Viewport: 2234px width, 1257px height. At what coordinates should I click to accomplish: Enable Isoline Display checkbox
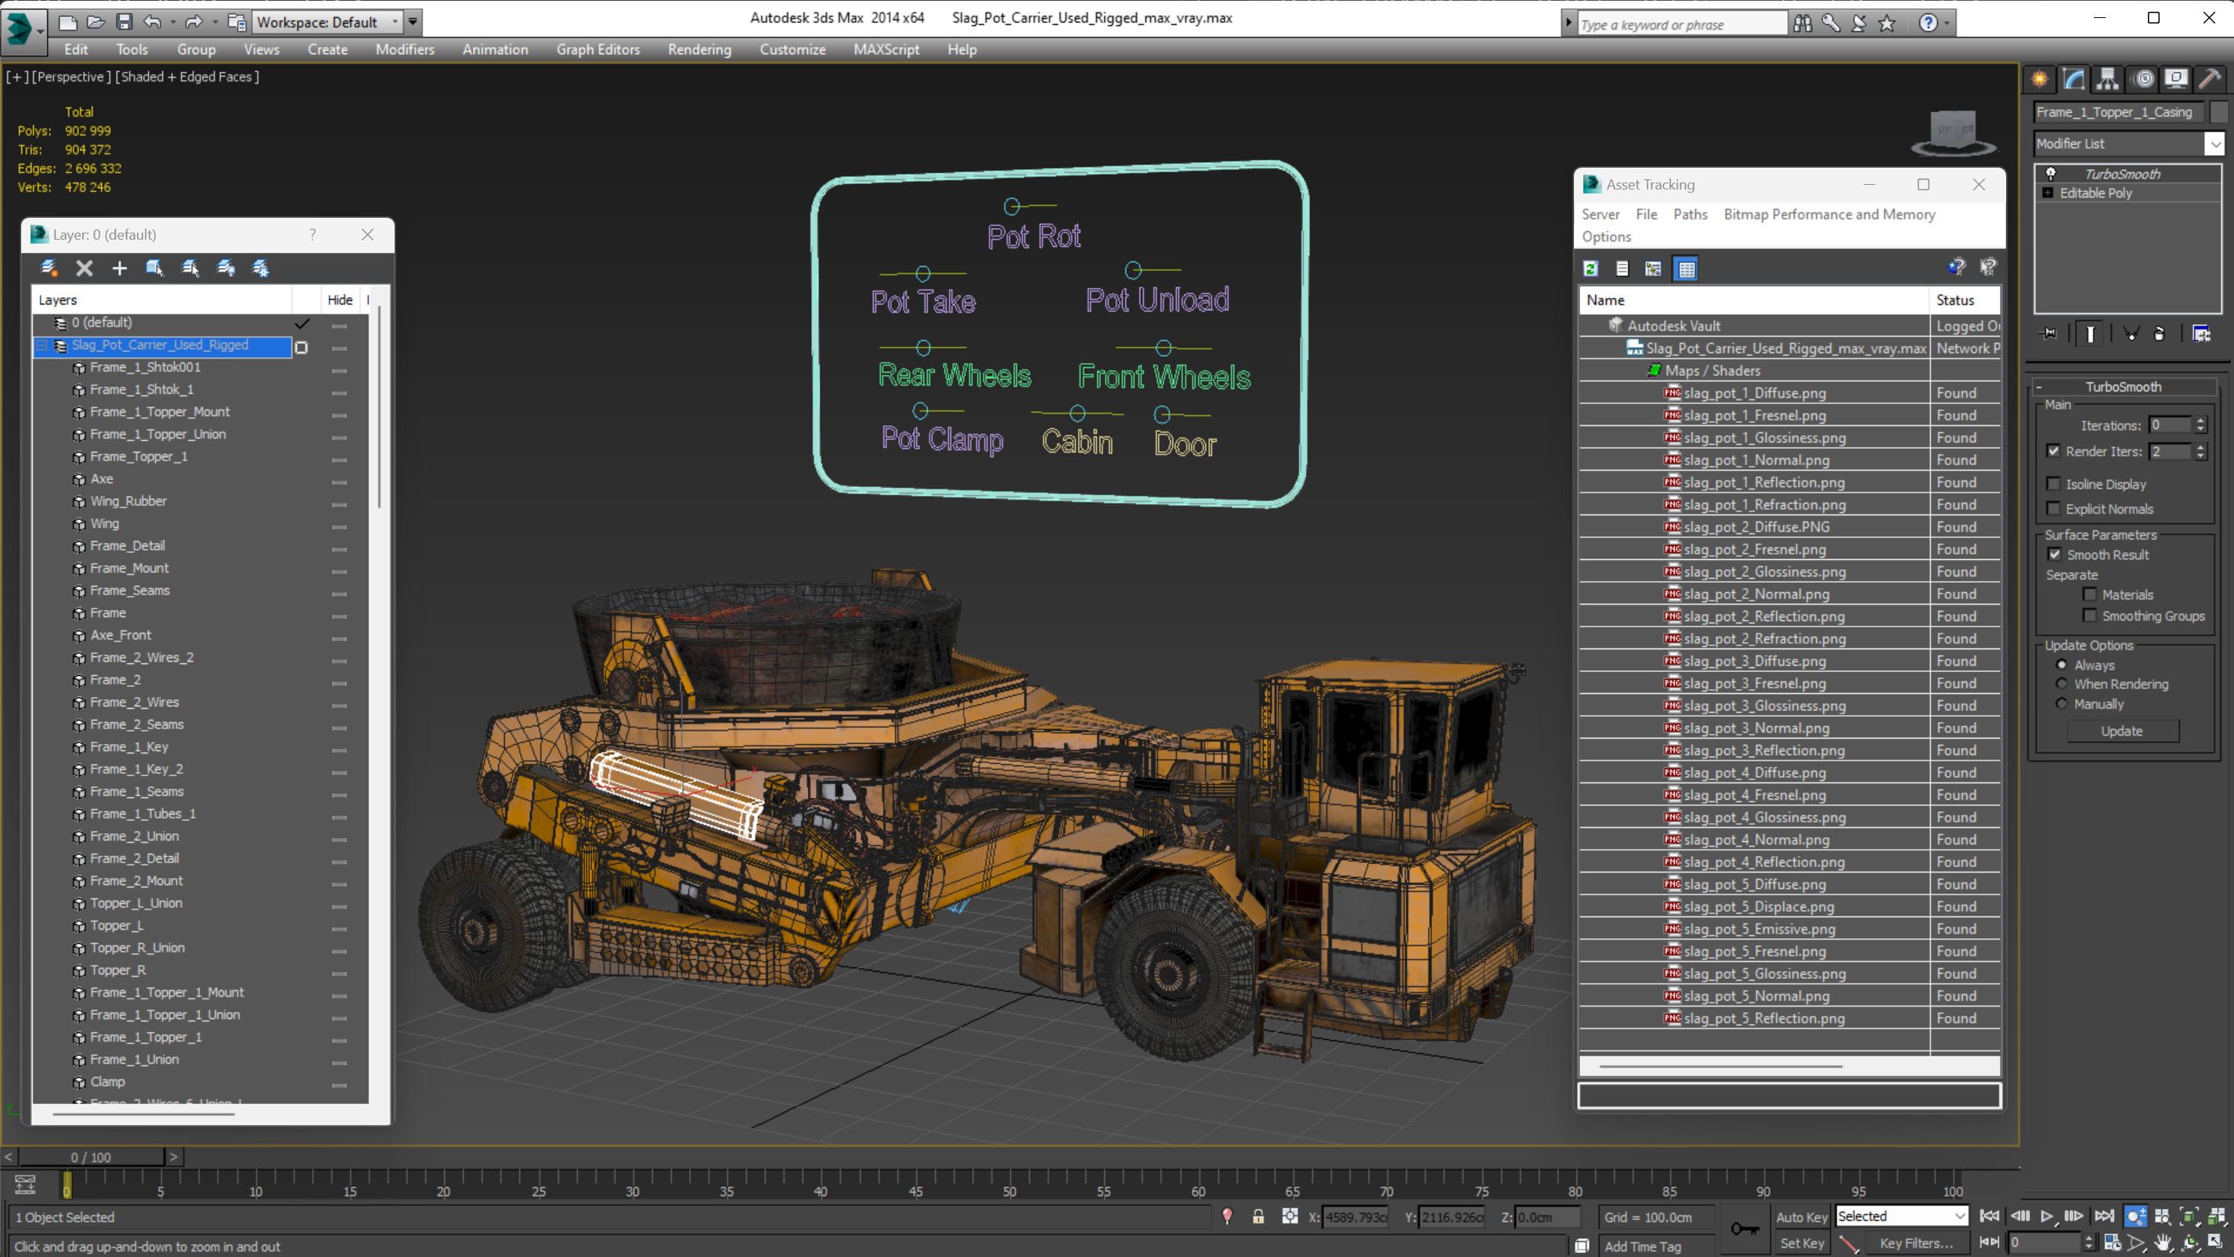point(2054,484)
